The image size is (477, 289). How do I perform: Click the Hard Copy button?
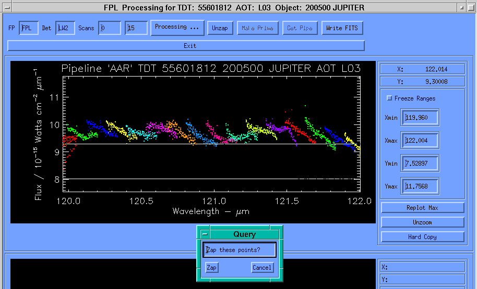[x=422, y=237]
